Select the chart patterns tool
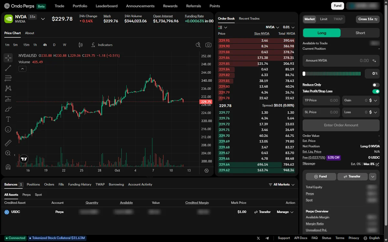 (8, 88)
